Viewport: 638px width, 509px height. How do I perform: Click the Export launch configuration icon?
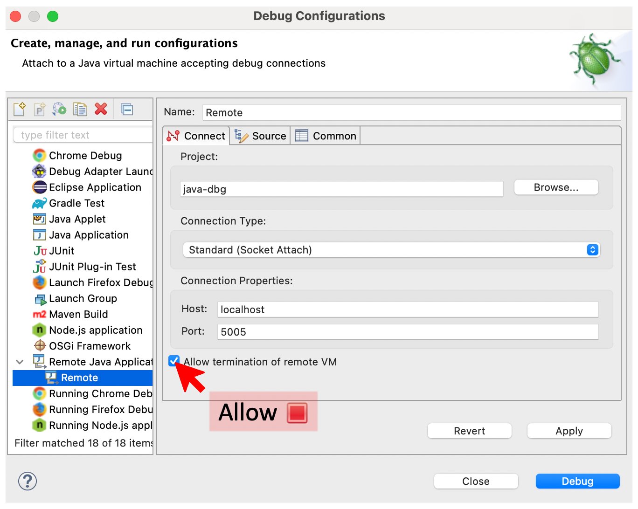(60, 109)
